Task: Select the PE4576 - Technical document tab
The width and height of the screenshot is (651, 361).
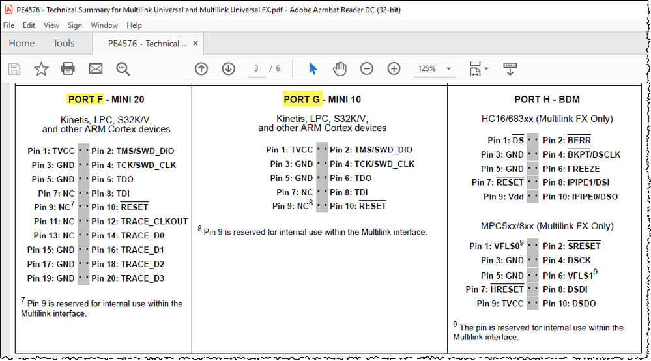Action: coord(147,44)
